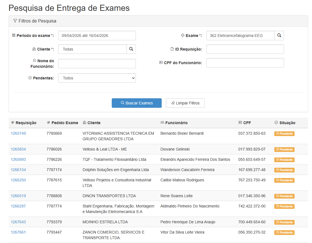Click Pendente badge for Aldinaldo Pinheiro
Screen dimensions: 312x243
[x=284, y=206]
